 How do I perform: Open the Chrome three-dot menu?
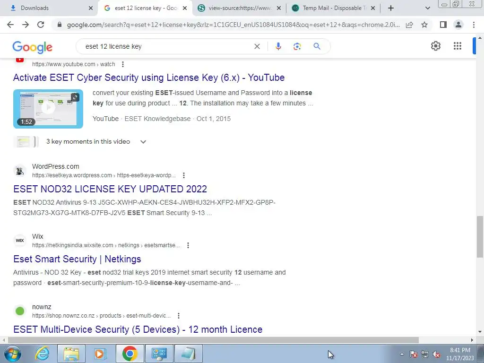point(474,25)
